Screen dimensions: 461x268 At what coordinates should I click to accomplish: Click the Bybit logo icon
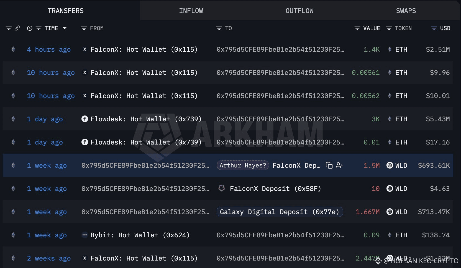(x=85, y=235)
